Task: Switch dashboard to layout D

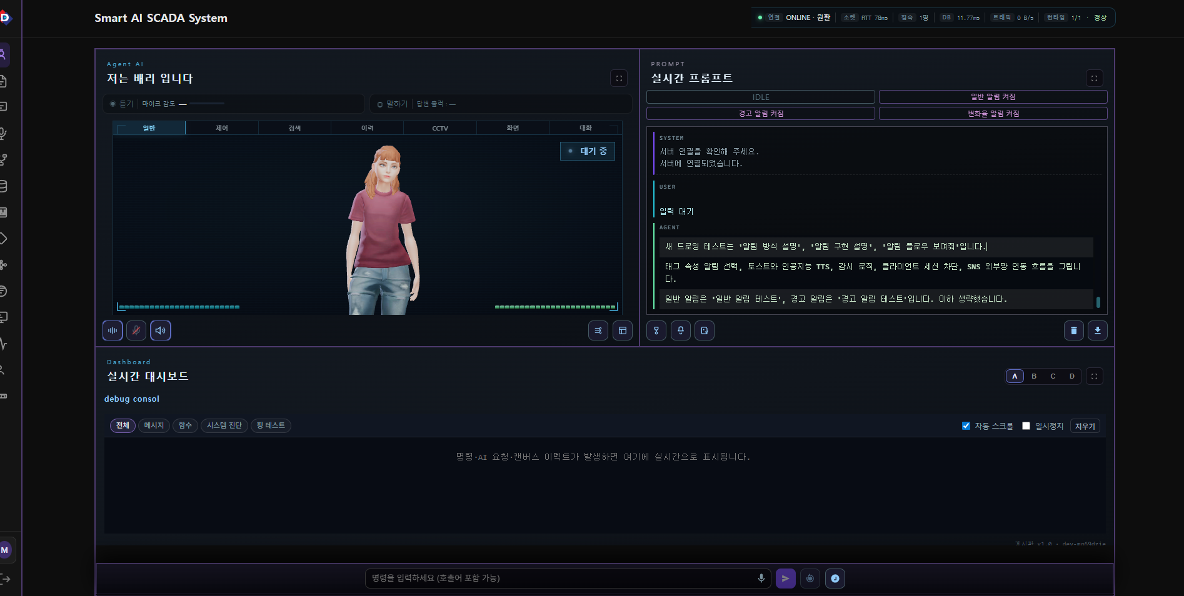Action: point(1072,376)
